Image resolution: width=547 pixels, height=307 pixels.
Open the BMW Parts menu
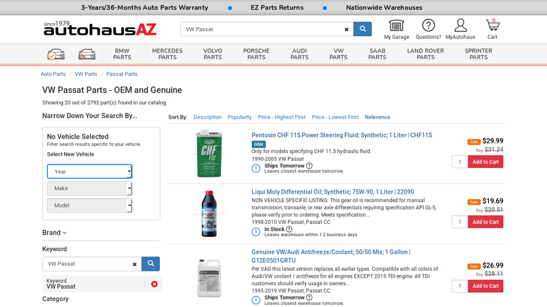coord(122,54)
